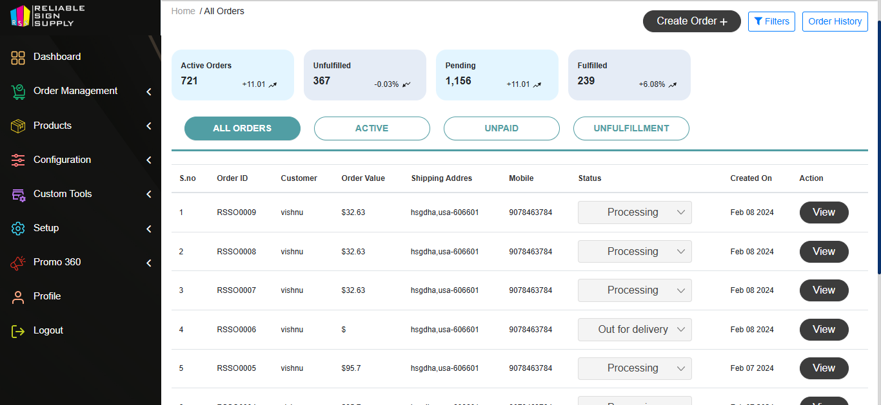Image resolution: width=881 pixels, height=405 pixels.
Task: Click the Profile person icon
Action: click(18, 296)
